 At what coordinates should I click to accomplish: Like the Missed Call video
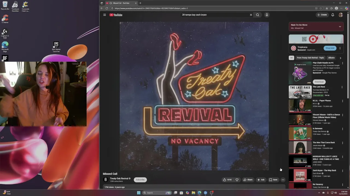click(x=227, y=180)
